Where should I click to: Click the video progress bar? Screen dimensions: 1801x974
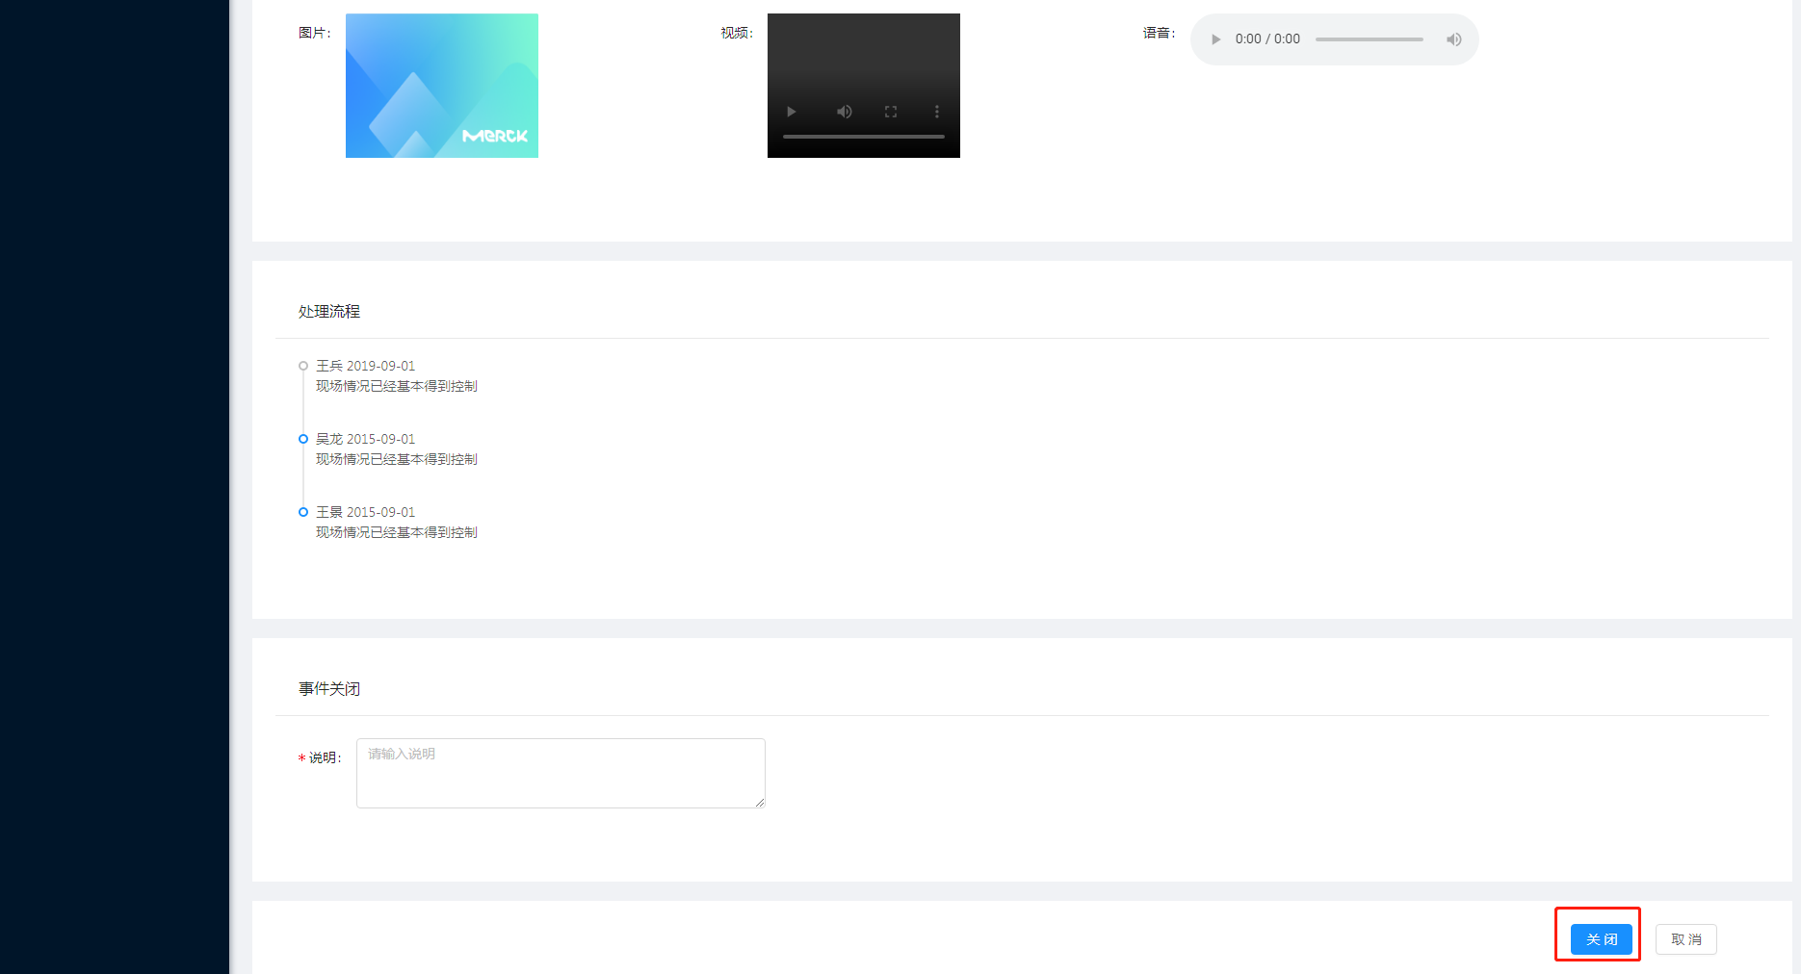[864, 137]
